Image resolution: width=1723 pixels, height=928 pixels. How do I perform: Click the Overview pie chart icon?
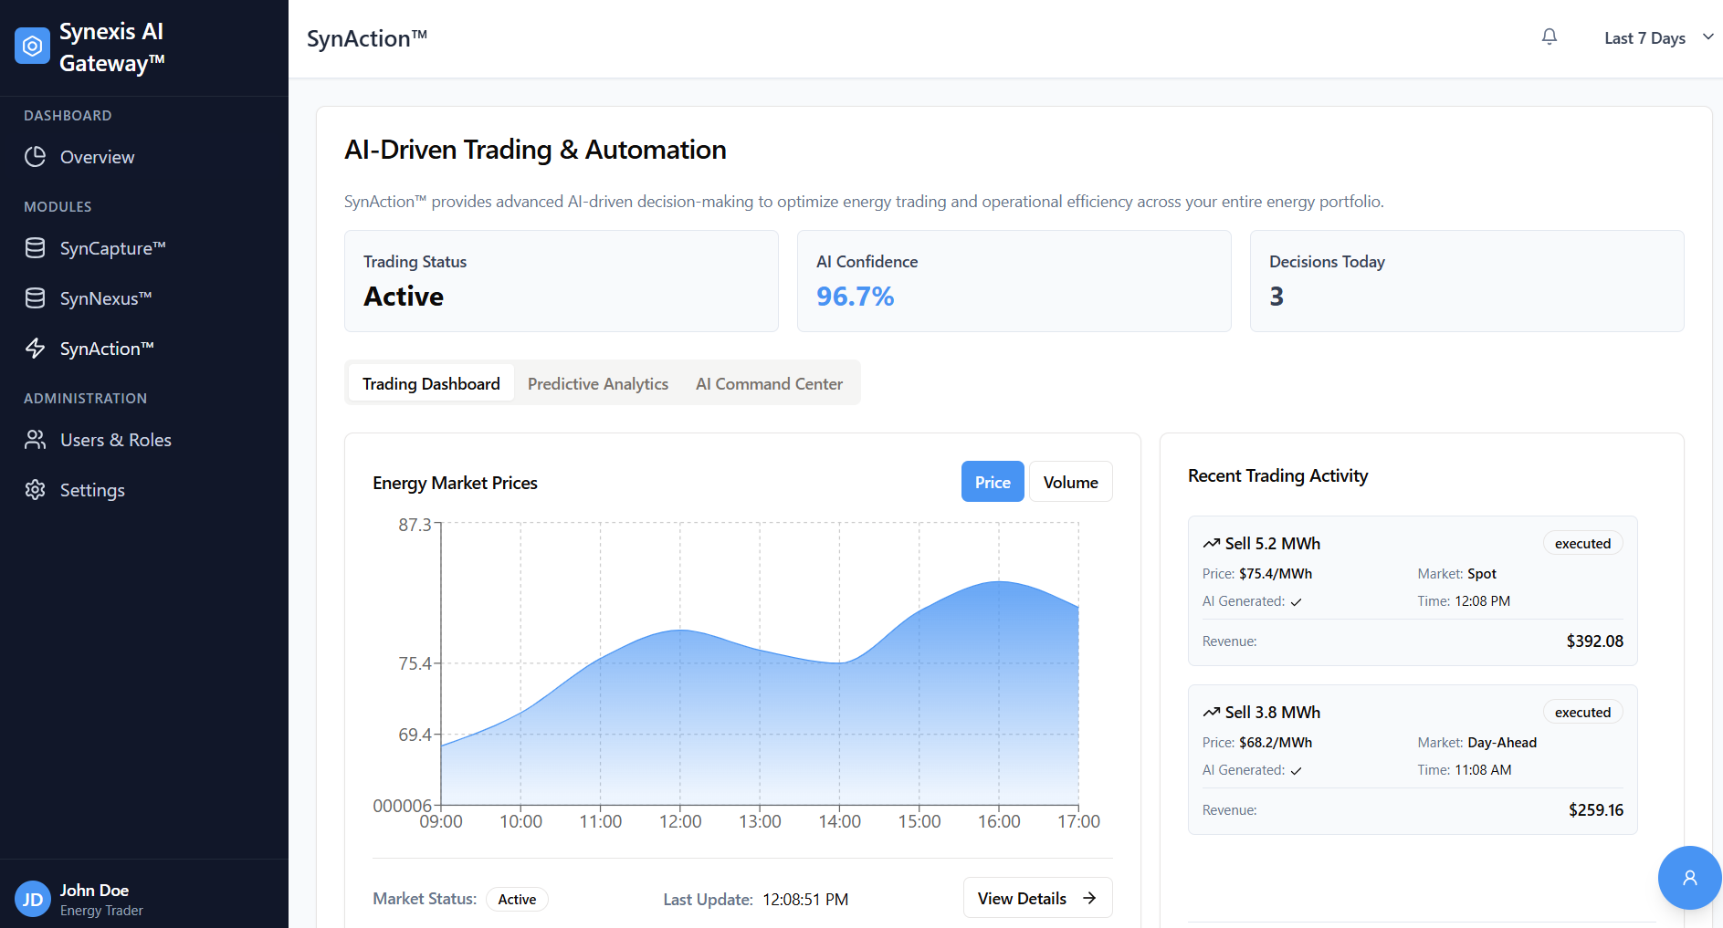coord(36,157)
